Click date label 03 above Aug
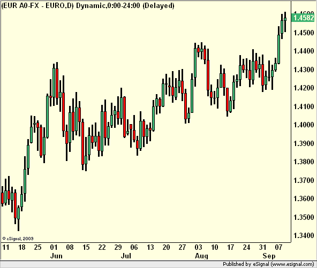Image resolution: width=317 pixels, height=268 pixels. pos(198,247)
